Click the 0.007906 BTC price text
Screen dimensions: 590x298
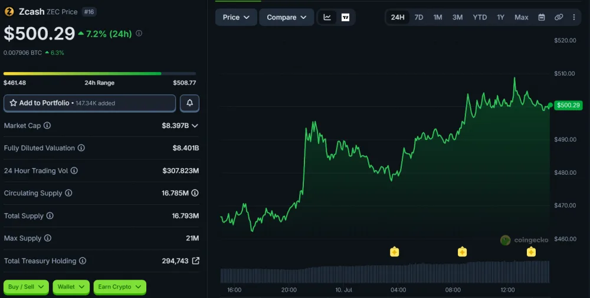(x=22, y=53)
